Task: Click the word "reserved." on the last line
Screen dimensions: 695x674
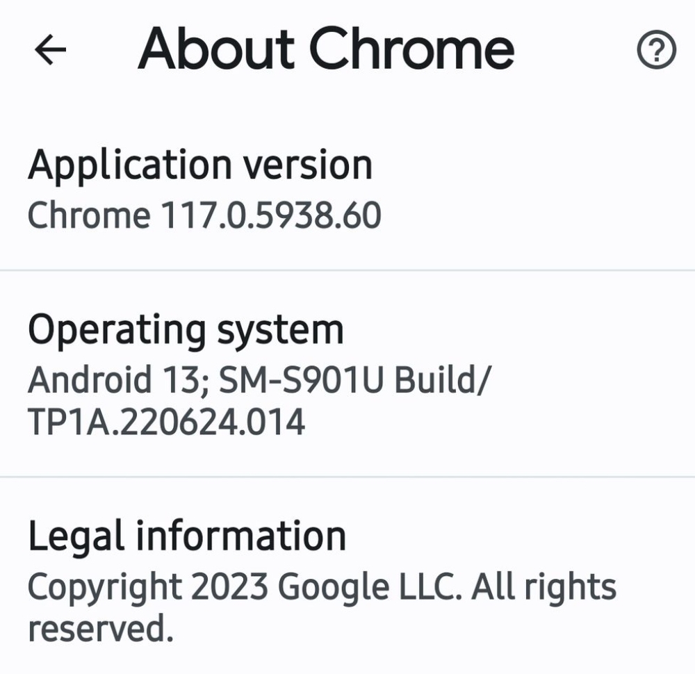Action: 100,629
